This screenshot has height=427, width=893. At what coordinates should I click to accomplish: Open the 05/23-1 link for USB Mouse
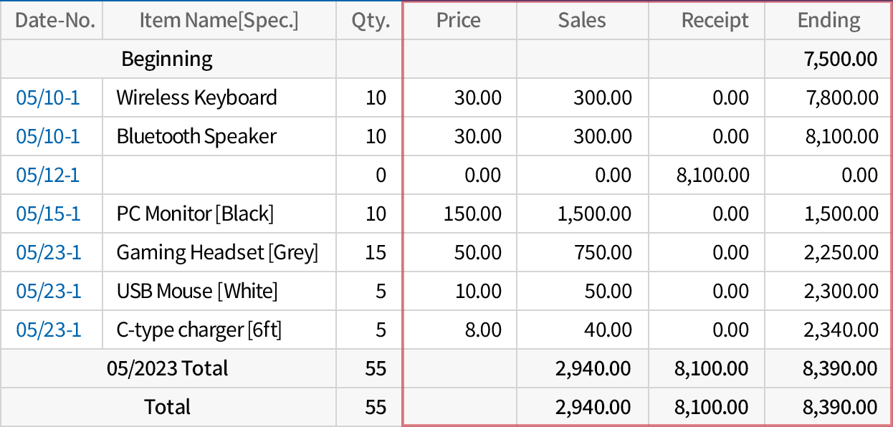(x=48, y=291)
